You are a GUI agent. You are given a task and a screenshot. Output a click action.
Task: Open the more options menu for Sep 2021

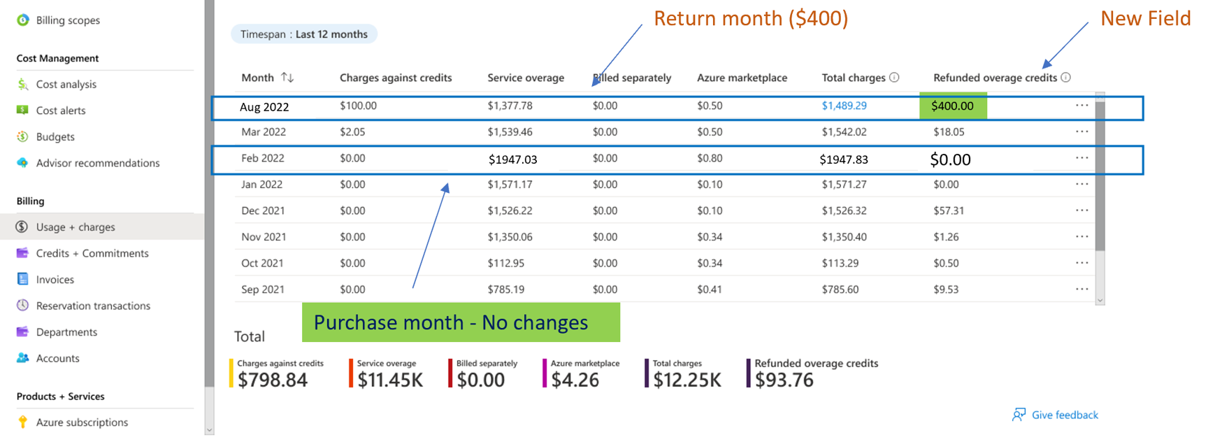(1081, 290)
